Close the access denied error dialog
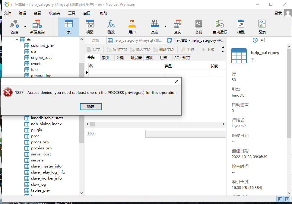 coord(177,81)
